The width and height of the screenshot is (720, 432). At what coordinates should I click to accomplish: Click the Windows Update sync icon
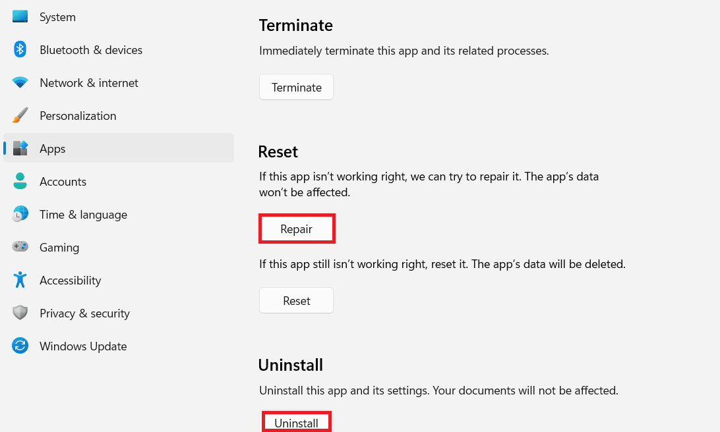pos(20,346)
